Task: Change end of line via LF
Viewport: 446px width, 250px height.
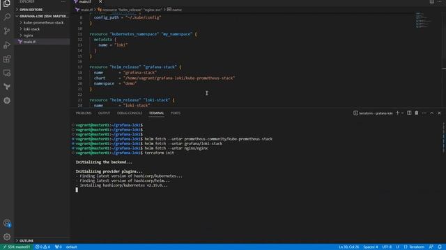Action: pyautogui.click(x=398, y=247)
